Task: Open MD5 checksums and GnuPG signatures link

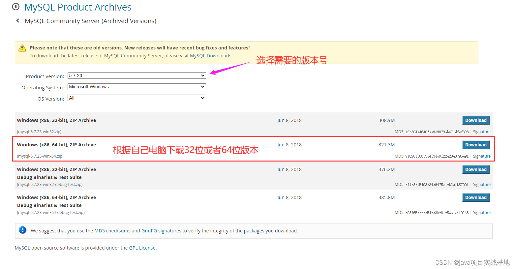Action: (x=138, y=231)
